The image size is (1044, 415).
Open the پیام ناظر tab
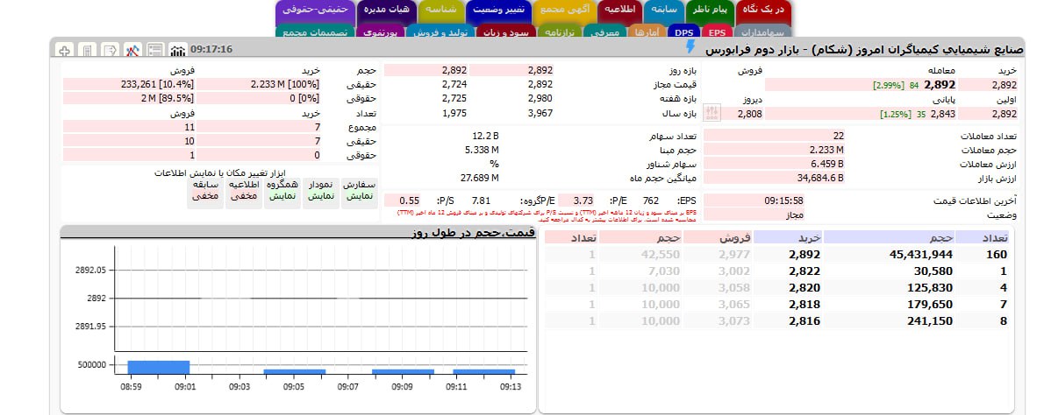pos(709,11)
